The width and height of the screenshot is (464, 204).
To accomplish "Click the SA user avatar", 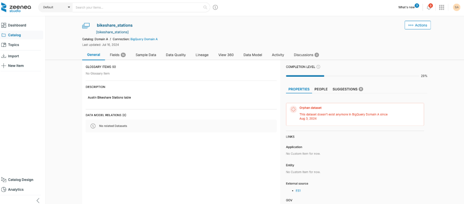I will point(456,7).
